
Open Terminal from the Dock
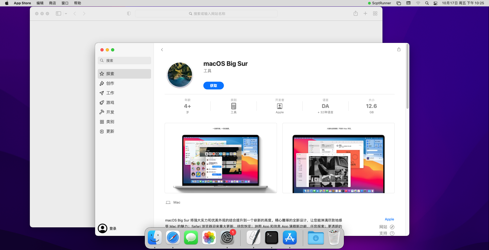coord(272,237)
